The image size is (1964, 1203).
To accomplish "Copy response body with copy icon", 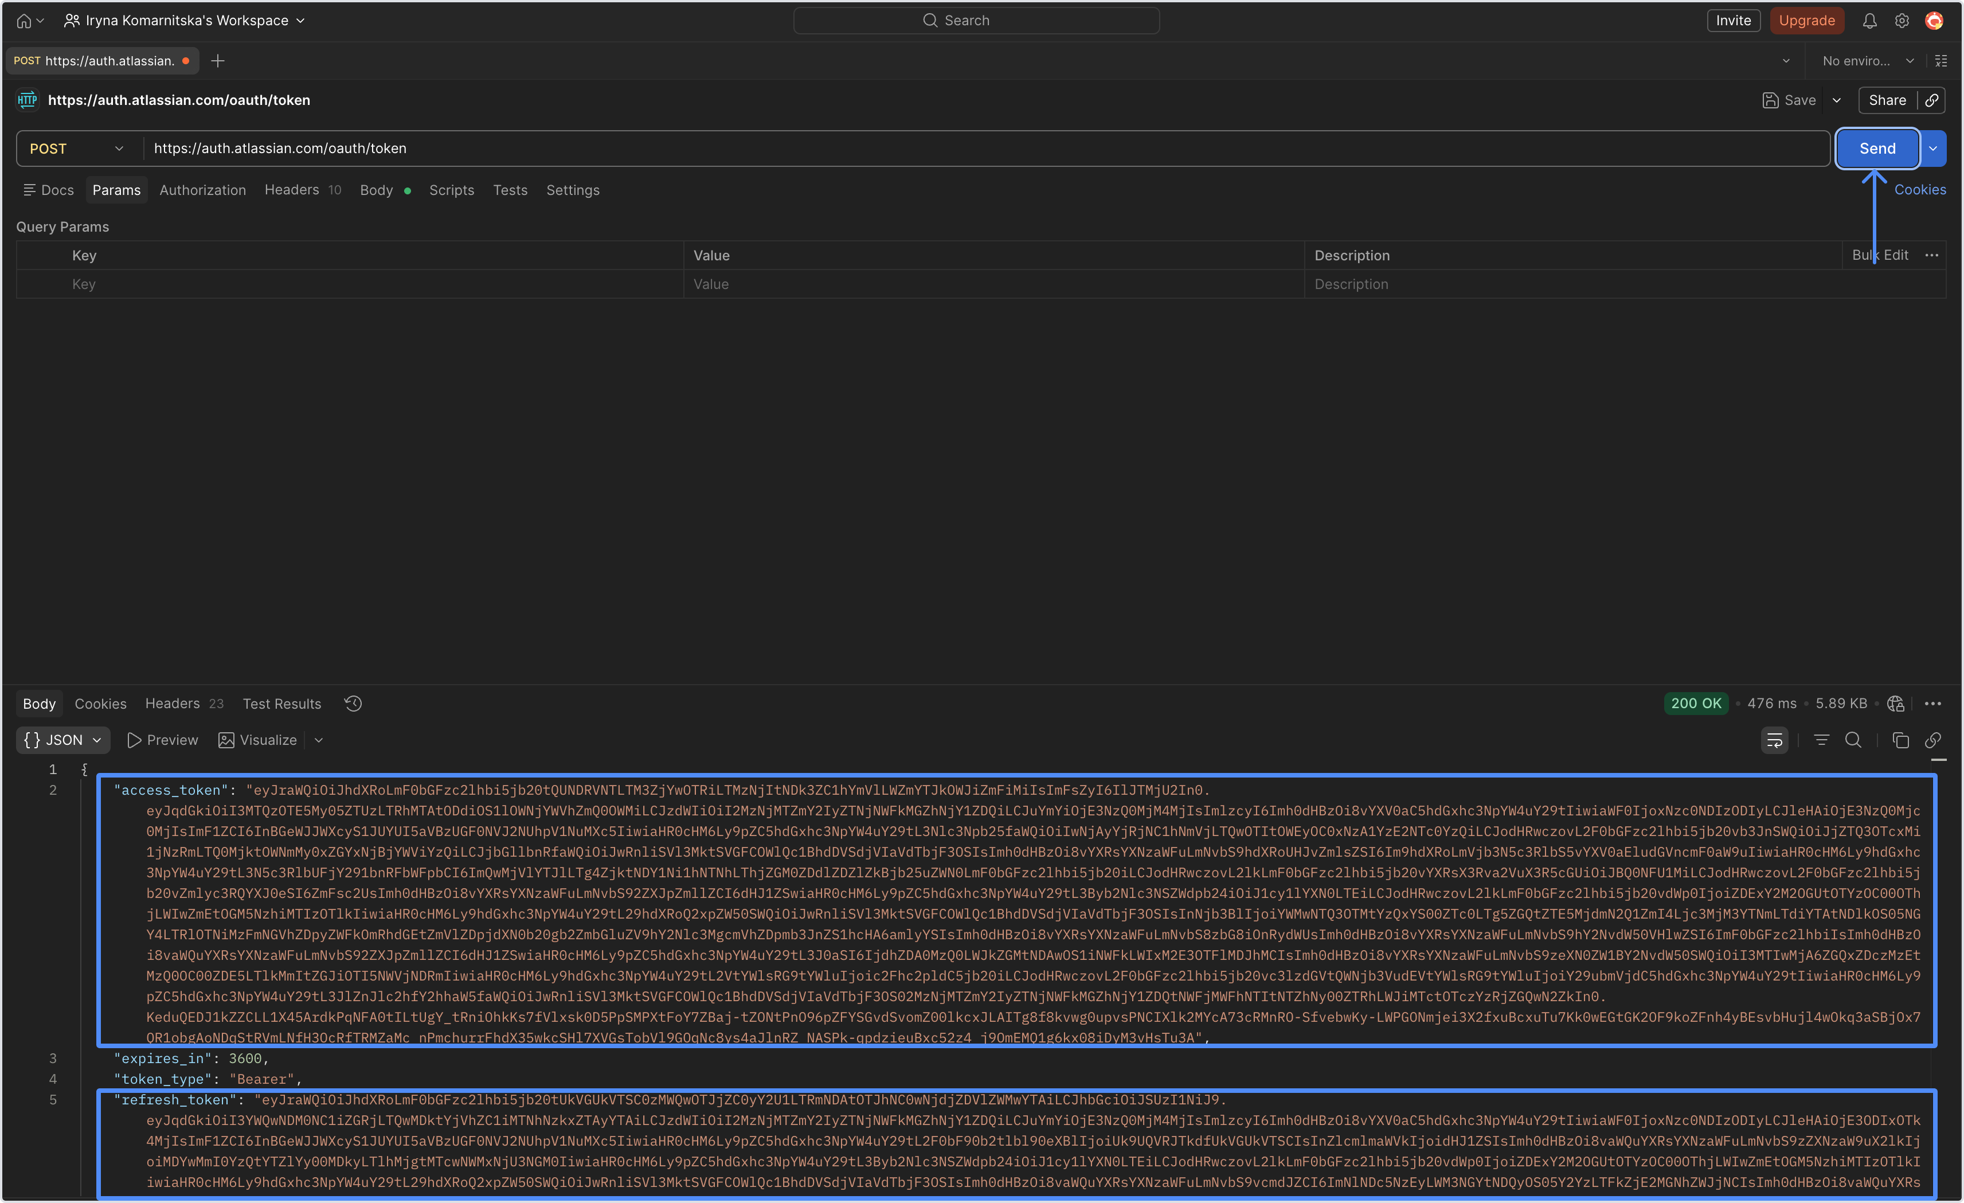I will pyautogui.click(x=1900, y=740).
